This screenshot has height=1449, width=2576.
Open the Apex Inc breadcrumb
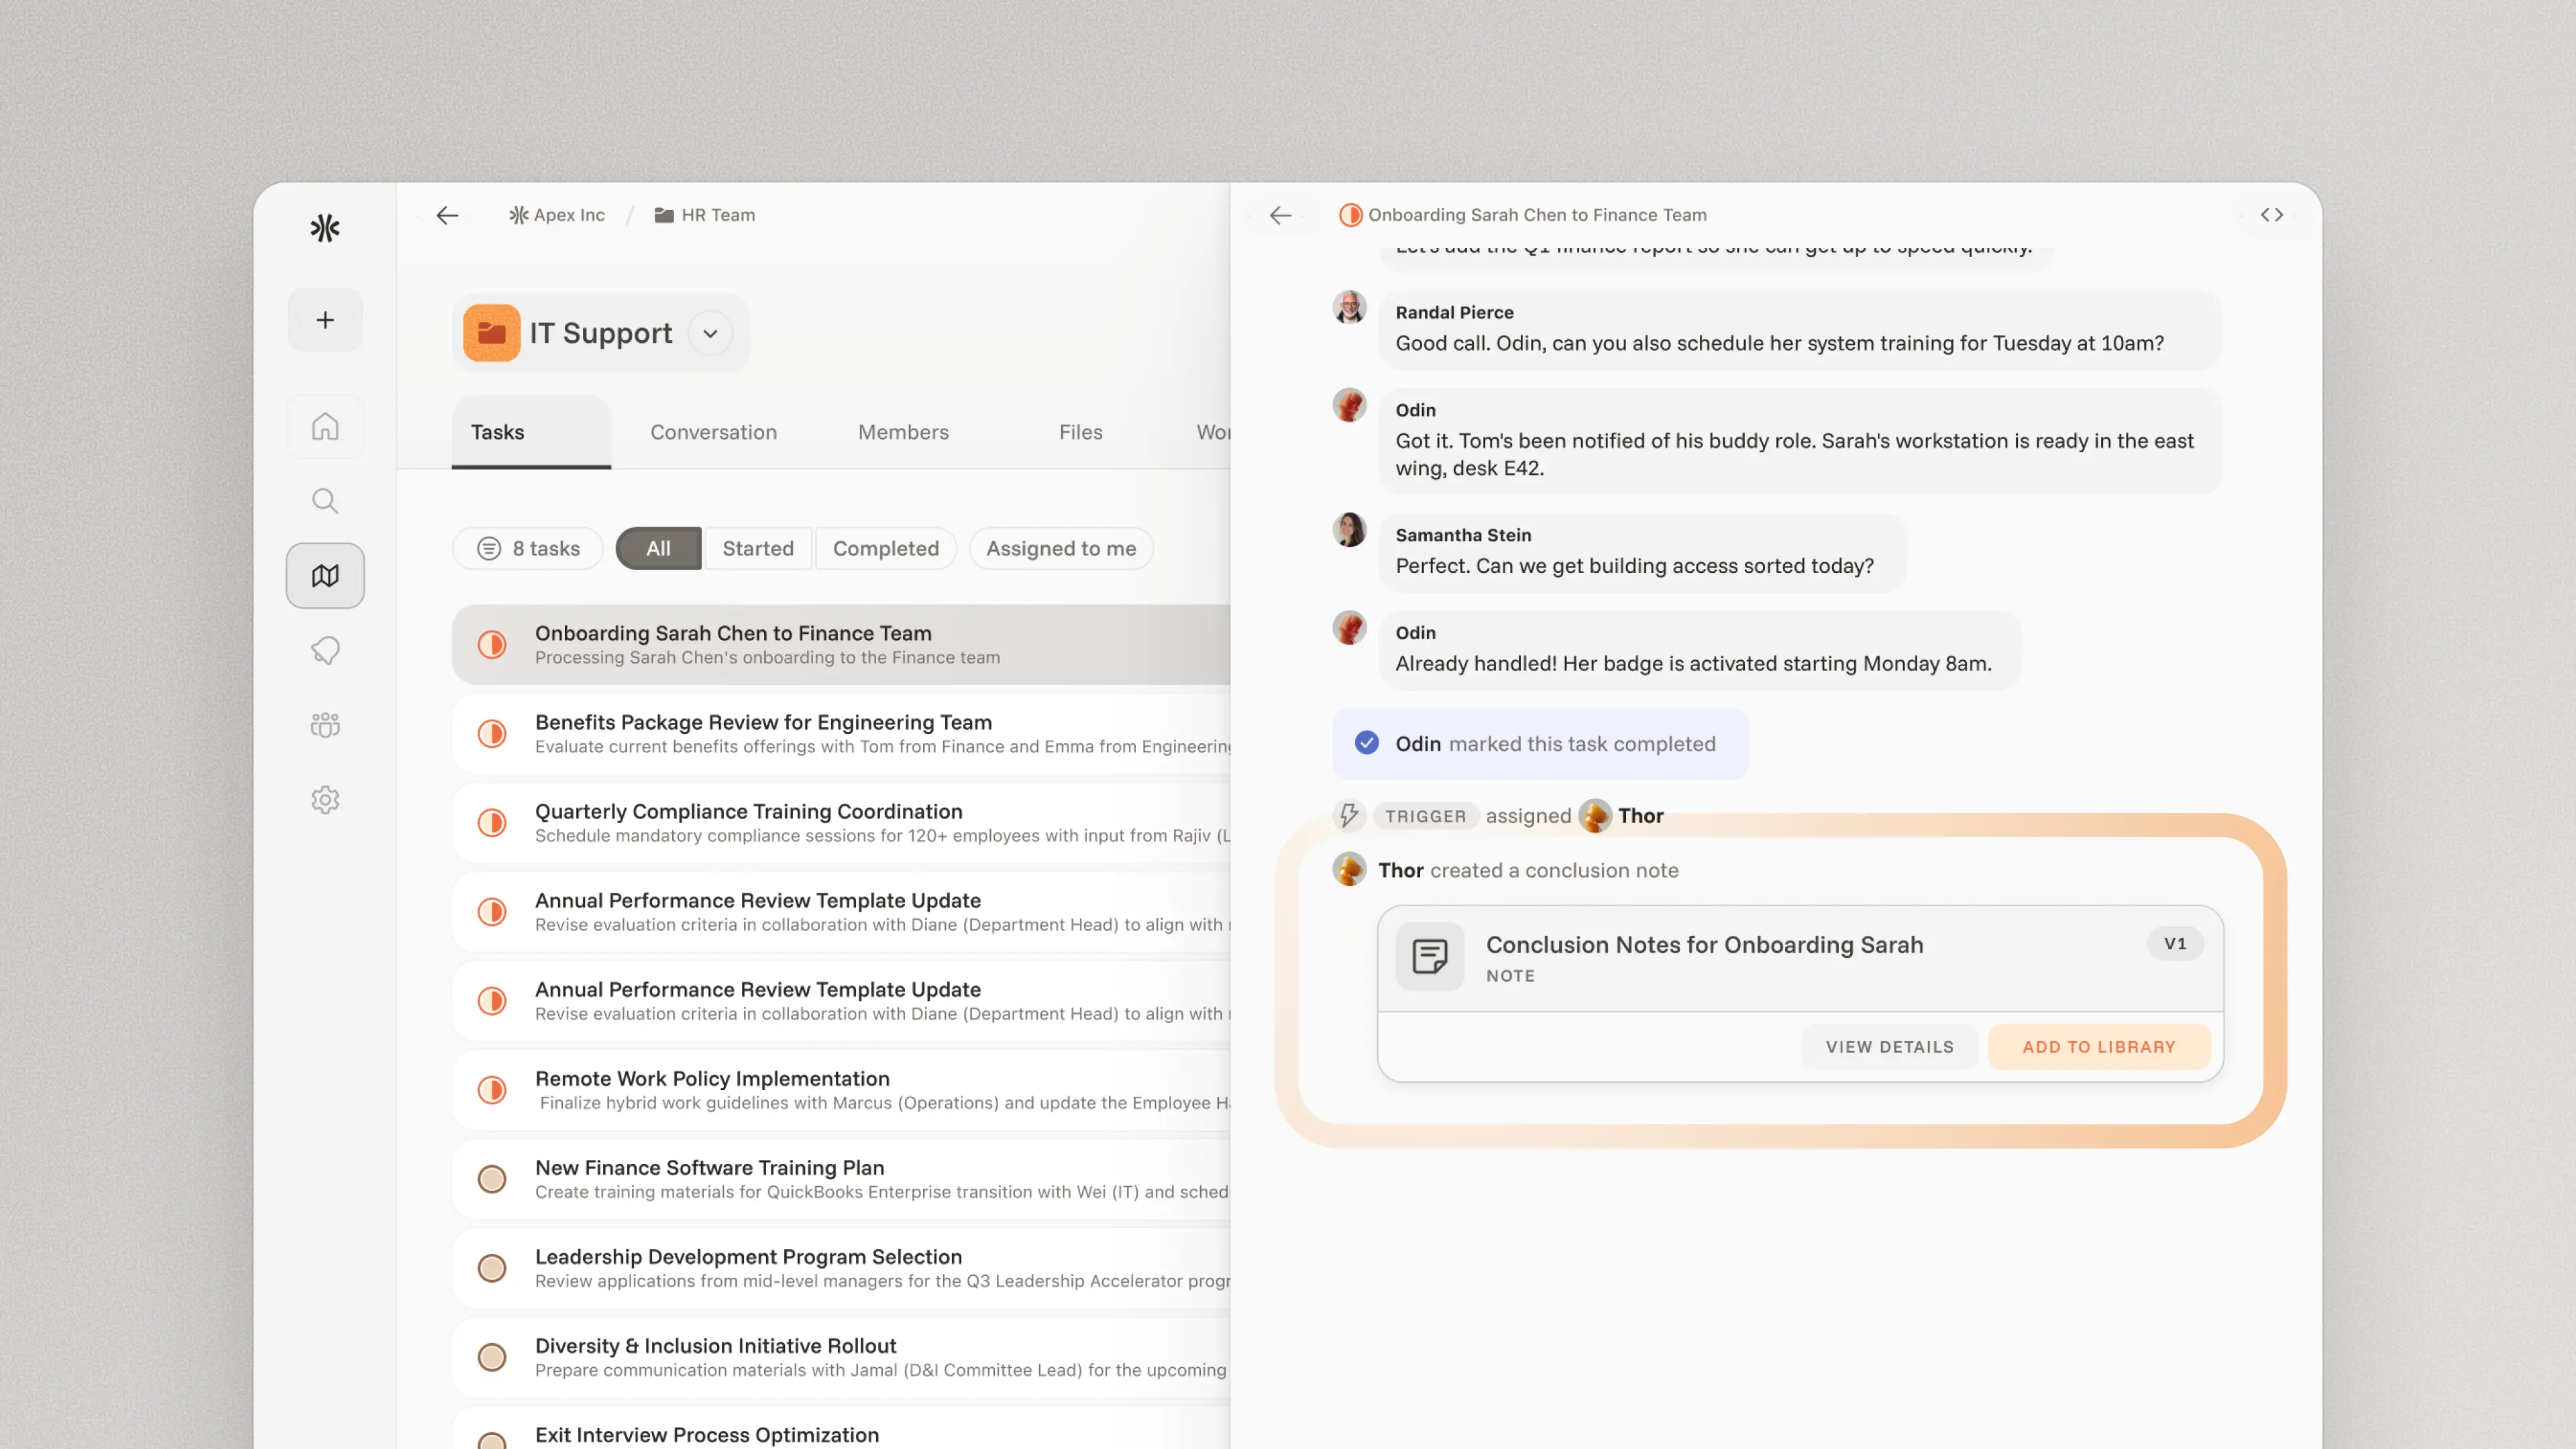pyautogui.click(x=557, y=215)
